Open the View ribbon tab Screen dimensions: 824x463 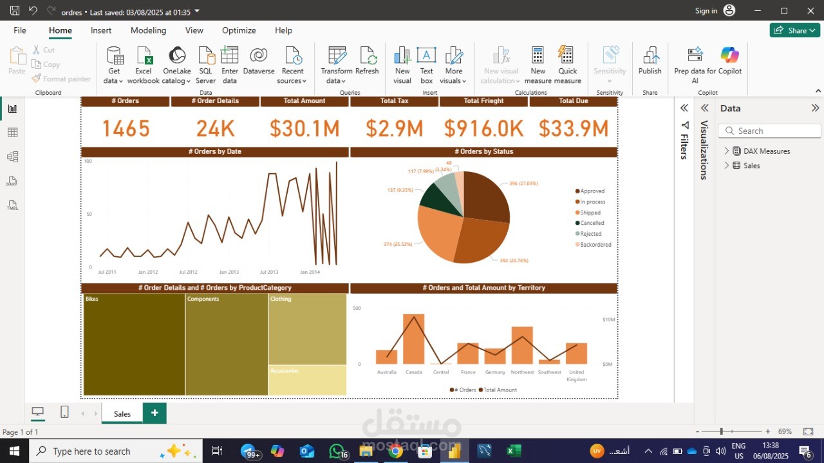pos(194,30)
